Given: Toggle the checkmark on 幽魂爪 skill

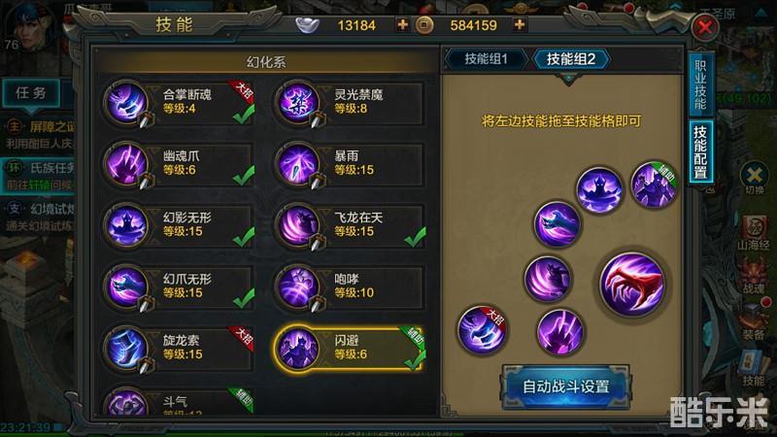Looking at the screenshot, I should (x=244, y=176).
